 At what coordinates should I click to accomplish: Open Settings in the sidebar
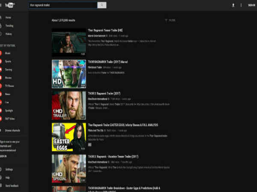pyautogui.click(x=9, y=169)
